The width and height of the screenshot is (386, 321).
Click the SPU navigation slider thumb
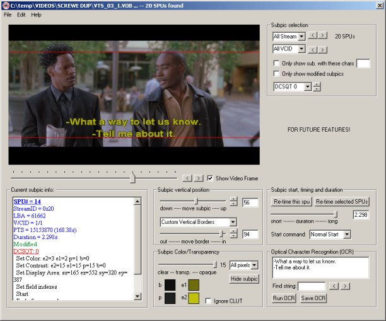tap(132, 178)
